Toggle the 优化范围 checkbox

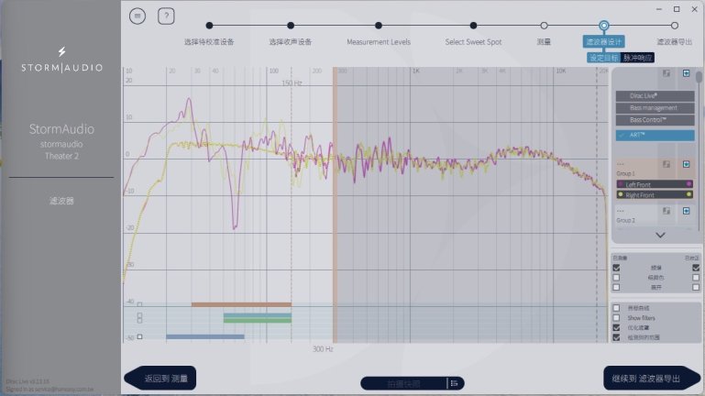tap(616, 327)
